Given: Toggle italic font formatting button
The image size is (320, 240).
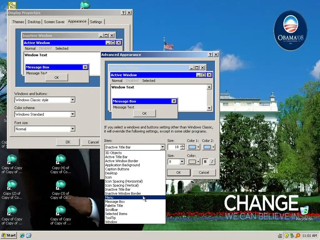Looking at the screenshot, I should 212,162.
